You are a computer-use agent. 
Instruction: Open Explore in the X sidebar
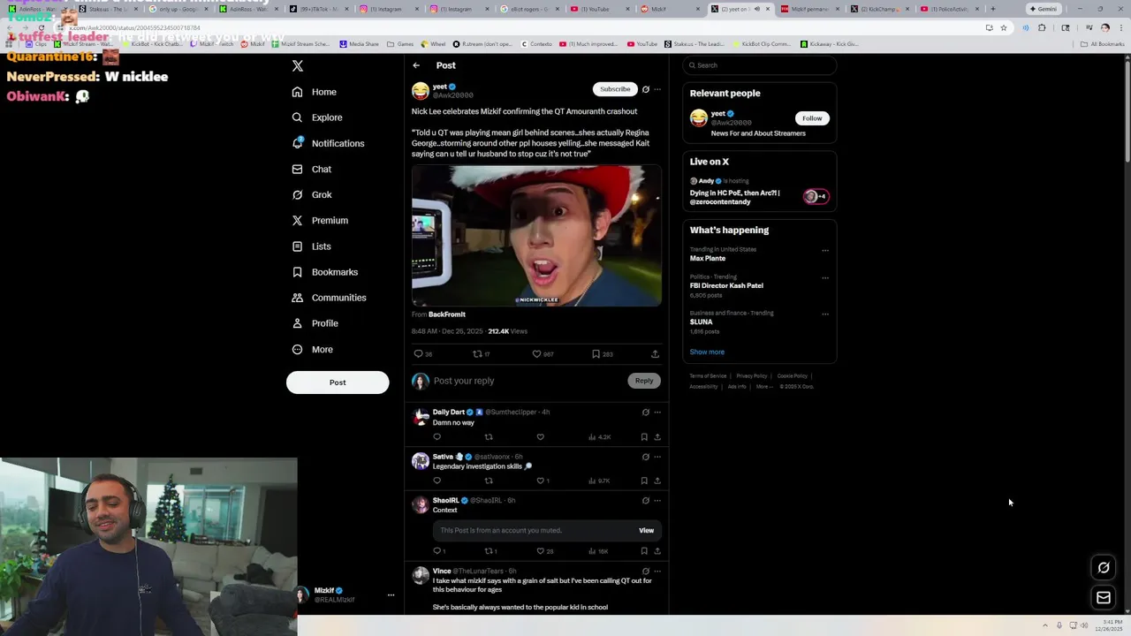tap(317, 117)
